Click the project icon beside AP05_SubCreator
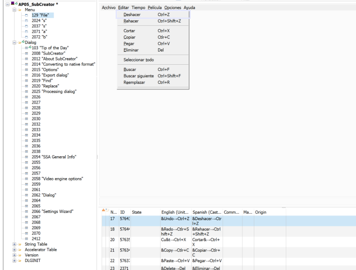The image size is (356, 270). tap(12, 3)
